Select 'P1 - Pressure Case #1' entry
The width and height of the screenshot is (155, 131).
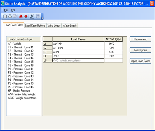tap(21, 69)
